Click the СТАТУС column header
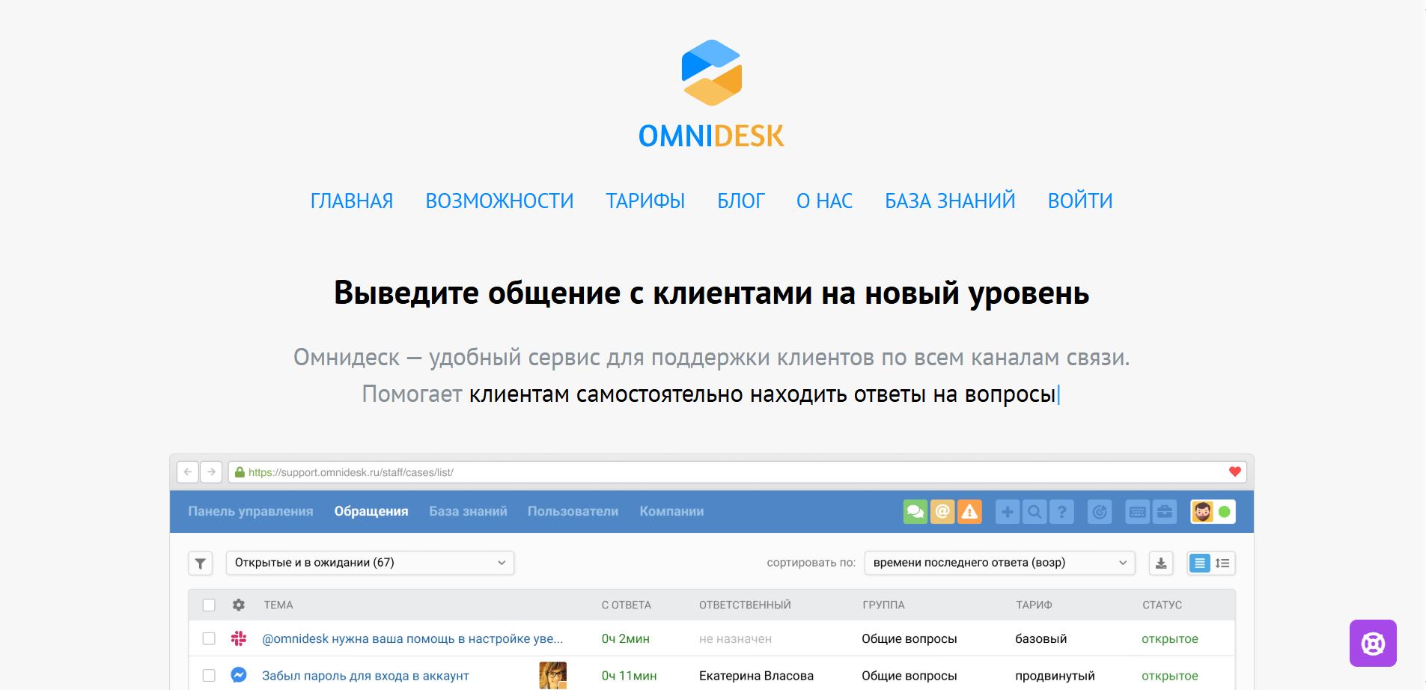Screen dimensions: 1426x690 tap(1162, 605)
